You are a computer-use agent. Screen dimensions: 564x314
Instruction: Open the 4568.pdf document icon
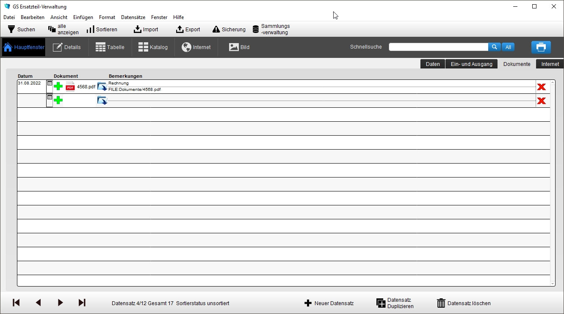tap(70, 87)
